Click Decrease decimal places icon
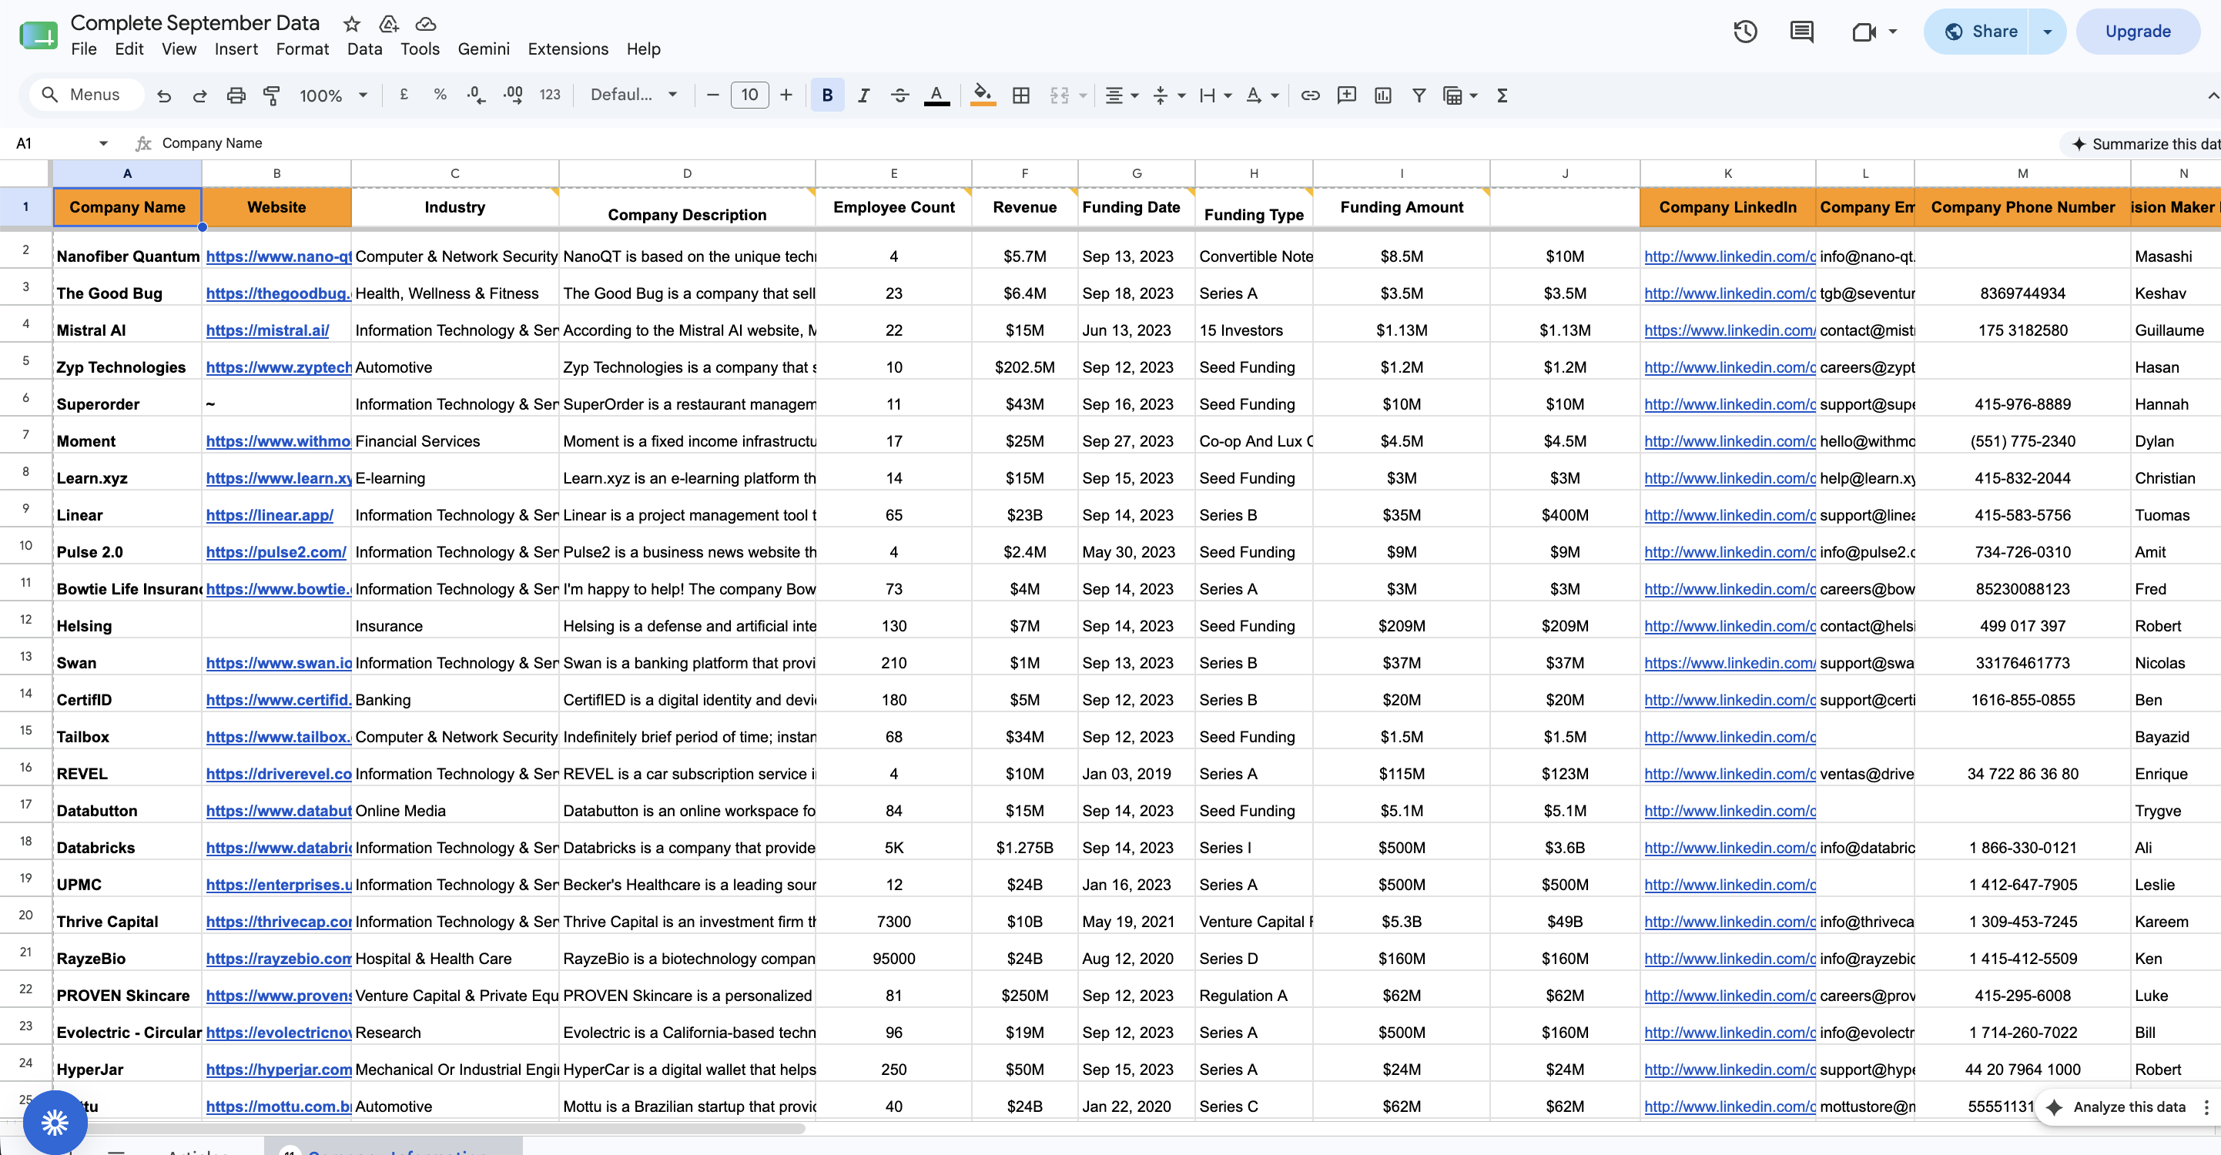Image resolution: width=2221 pixels, height=1155 pixels. pyautogui.click(x=476, y=95)
